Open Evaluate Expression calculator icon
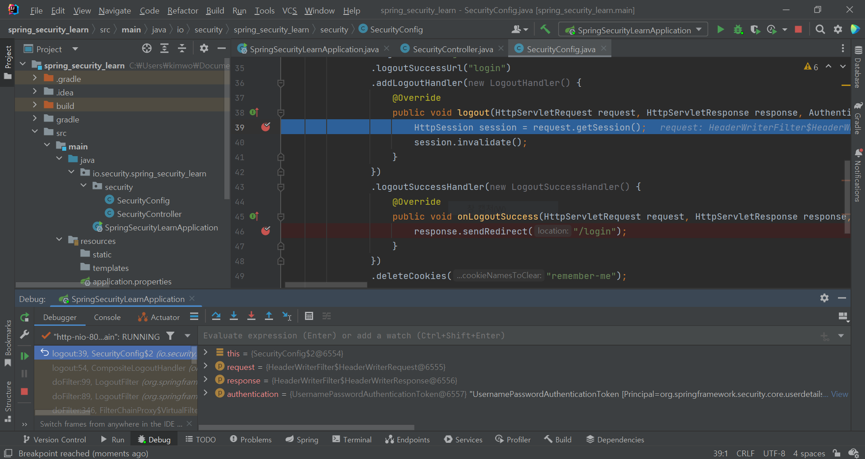This screenshot has height=459, width=865. 309,316
